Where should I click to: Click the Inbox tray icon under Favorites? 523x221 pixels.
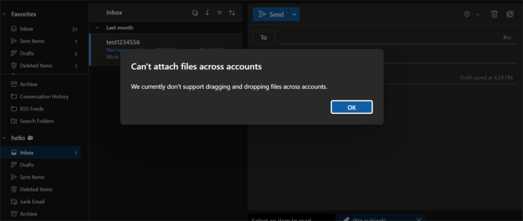(13, 29)
